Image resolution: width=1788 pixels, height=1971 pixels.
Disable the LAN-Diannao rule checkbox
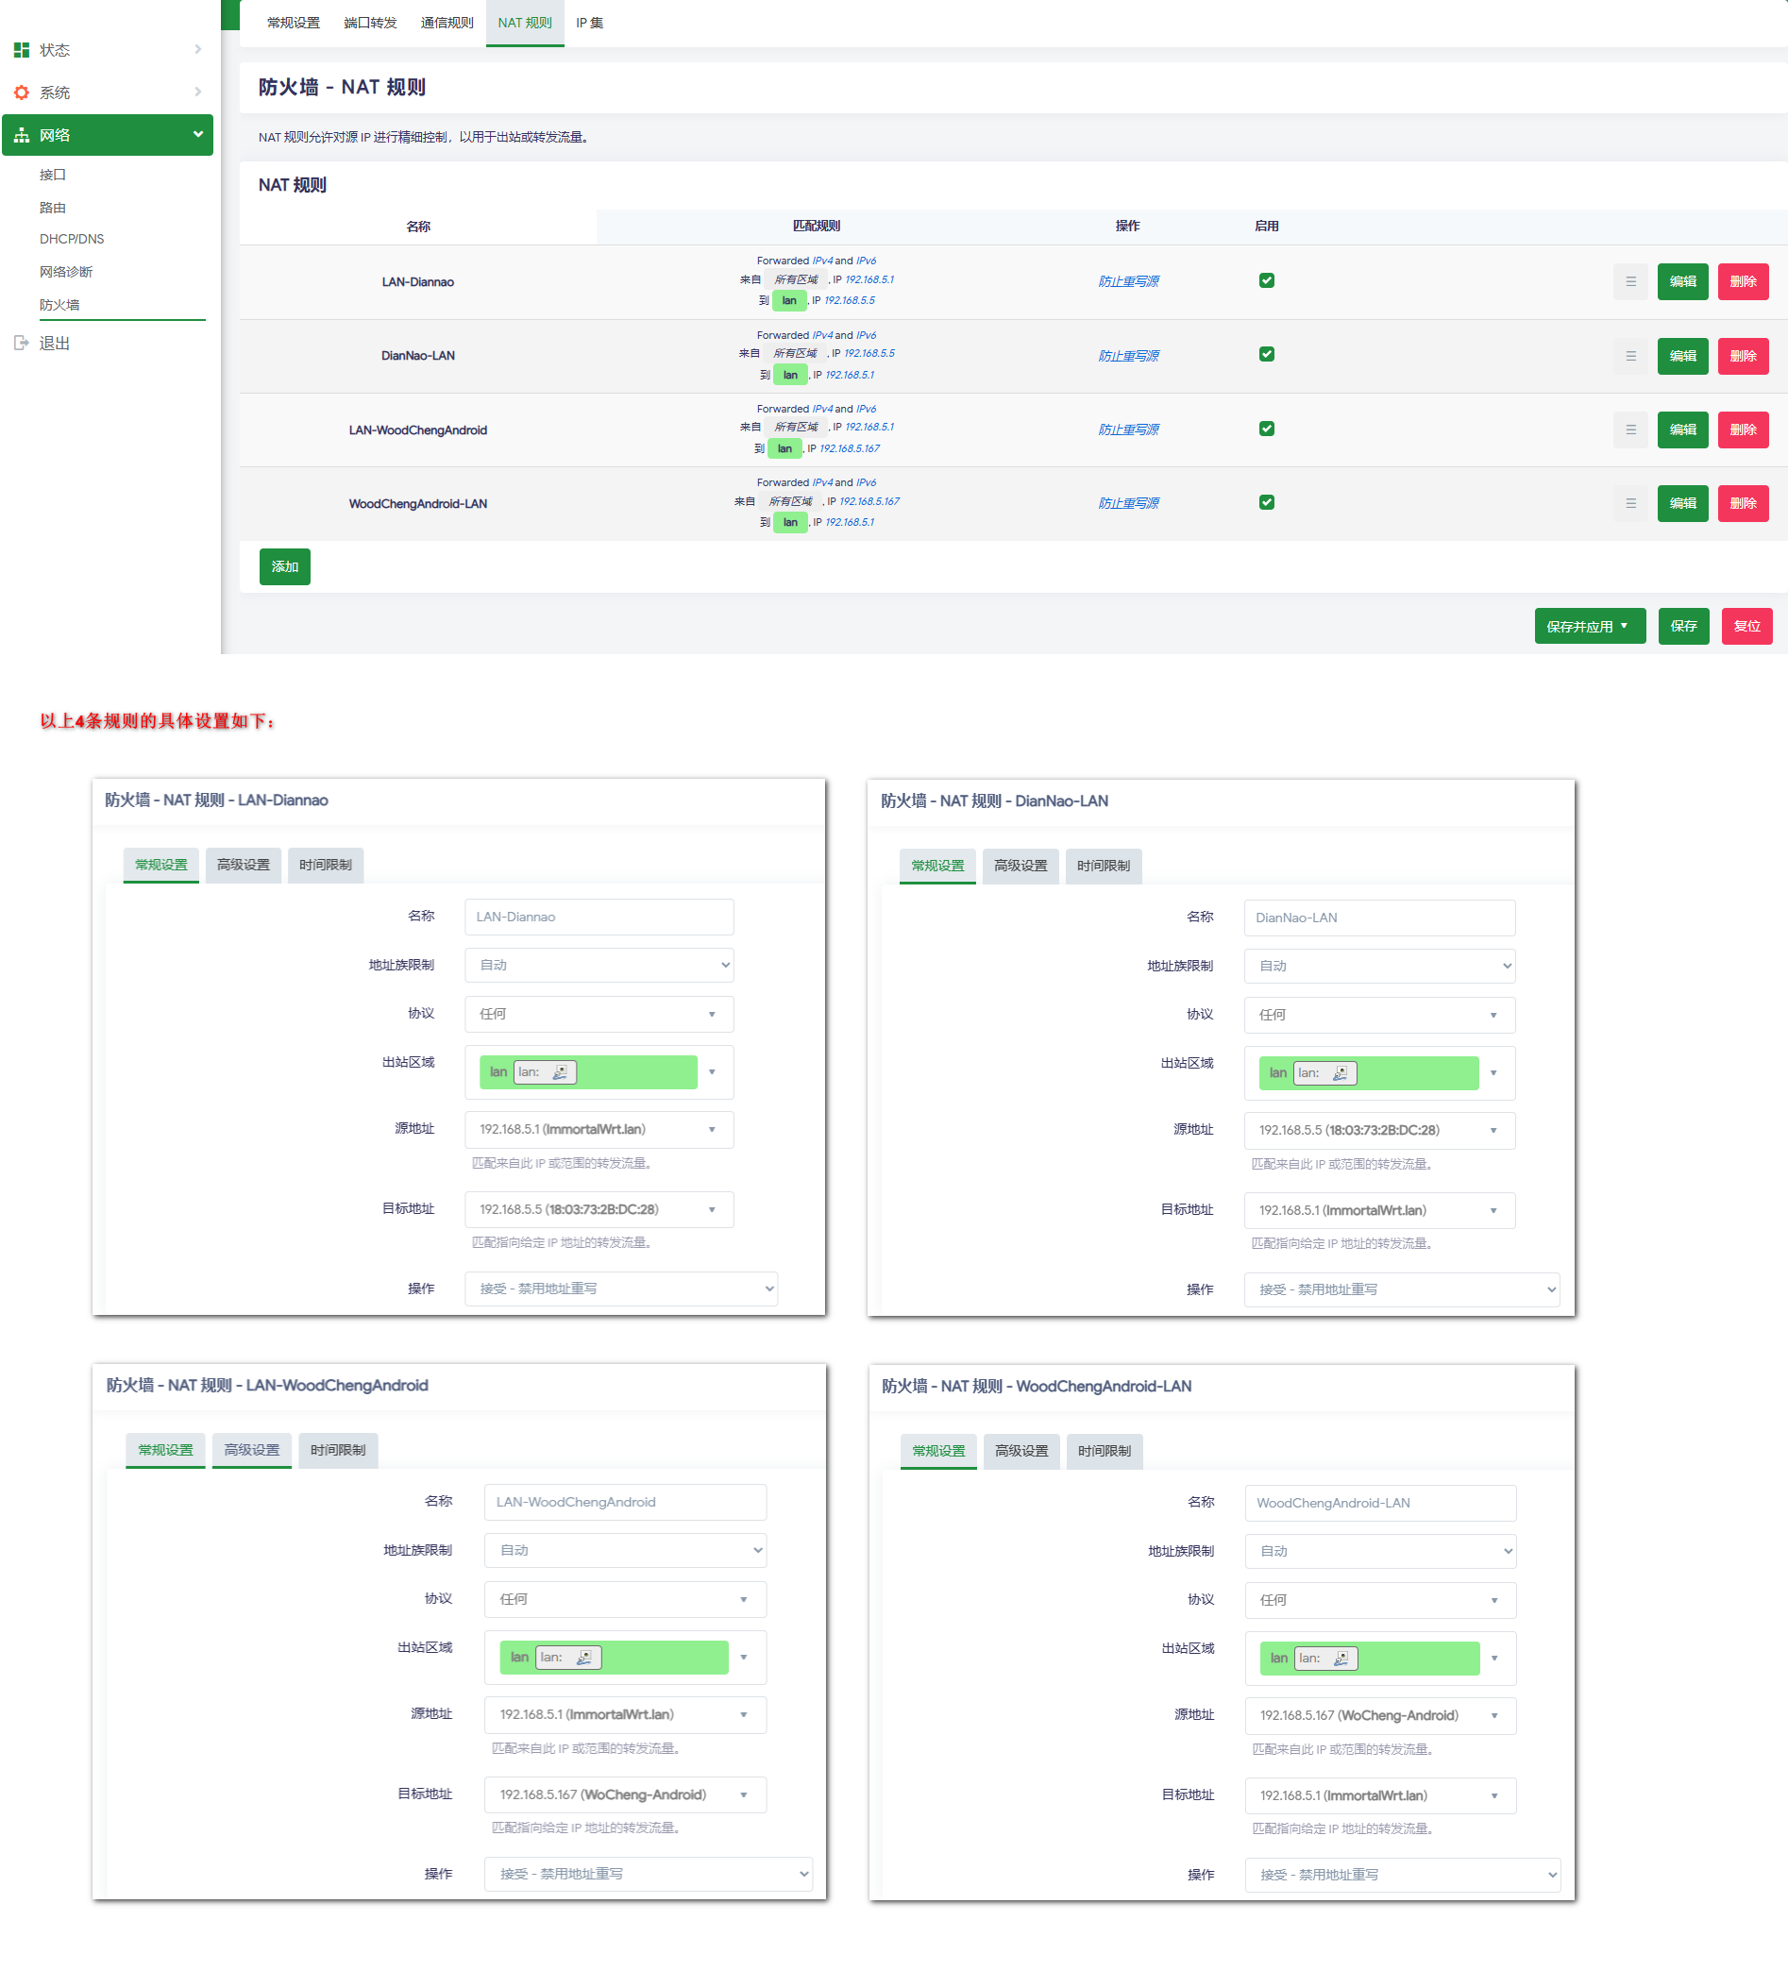pyautogui.click(x=1266, y=280)
